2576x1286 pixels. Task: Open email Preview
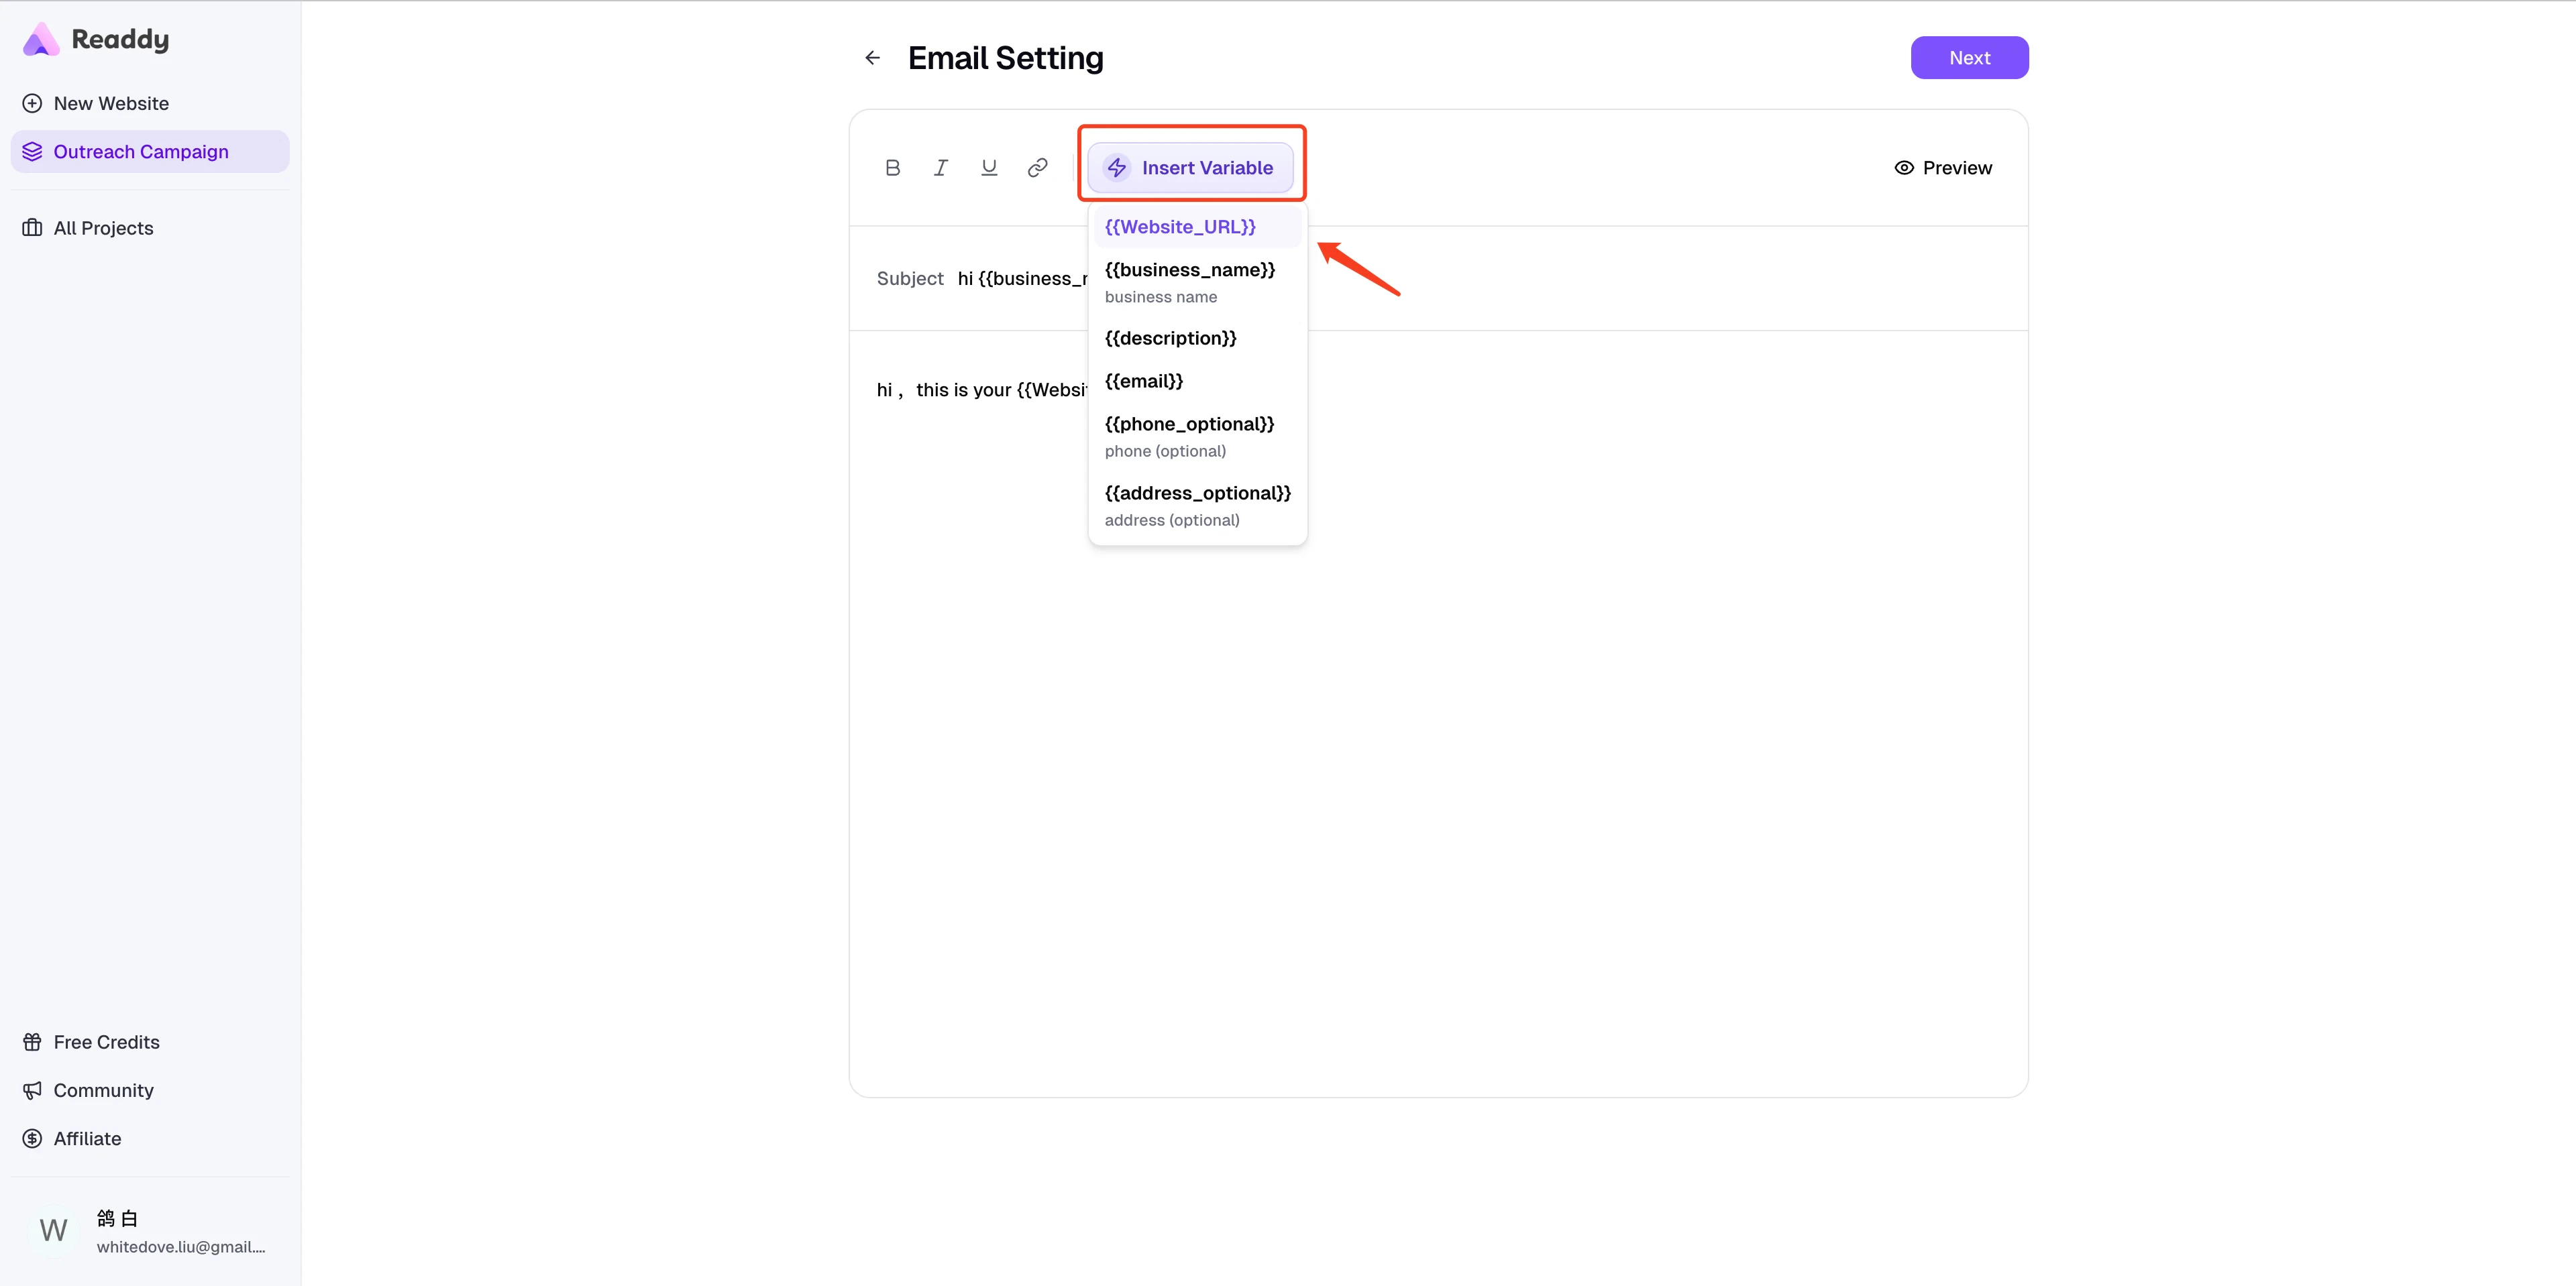coord(1943,167)
